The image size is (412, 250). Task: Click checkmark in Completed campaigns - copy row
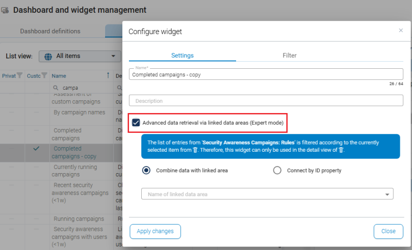(36, 149)
